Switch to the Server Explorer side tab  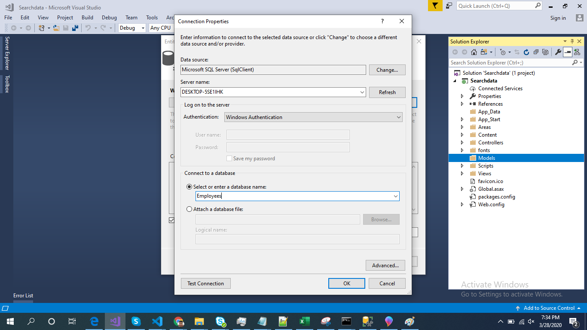click(x=7, y=53)
